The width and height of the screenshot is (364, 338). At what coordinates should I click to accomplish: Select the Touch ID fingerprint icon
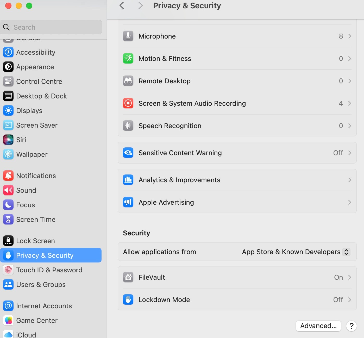click(x=8, y=270)
